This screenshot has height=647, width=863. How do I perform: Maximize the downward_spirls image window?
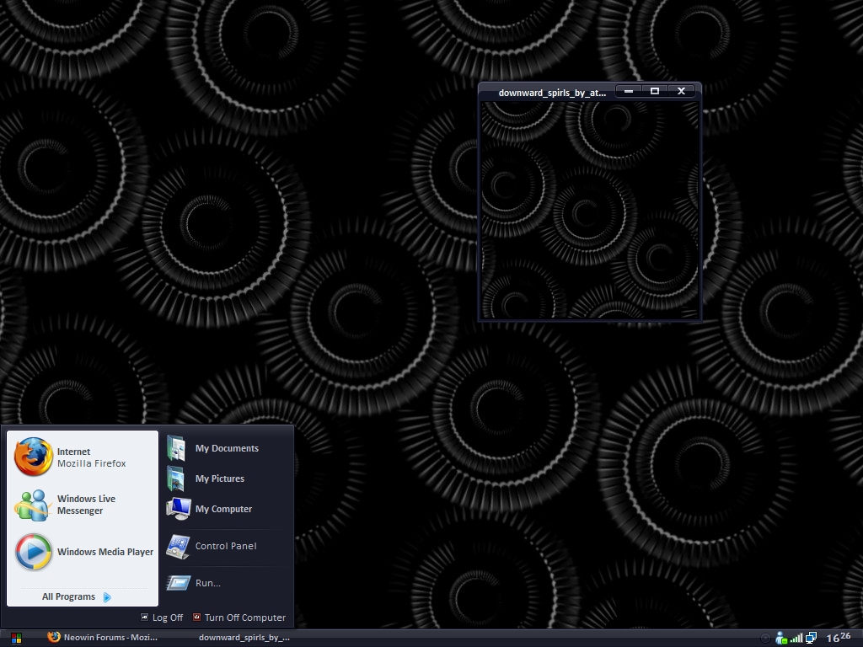(655, 91)
